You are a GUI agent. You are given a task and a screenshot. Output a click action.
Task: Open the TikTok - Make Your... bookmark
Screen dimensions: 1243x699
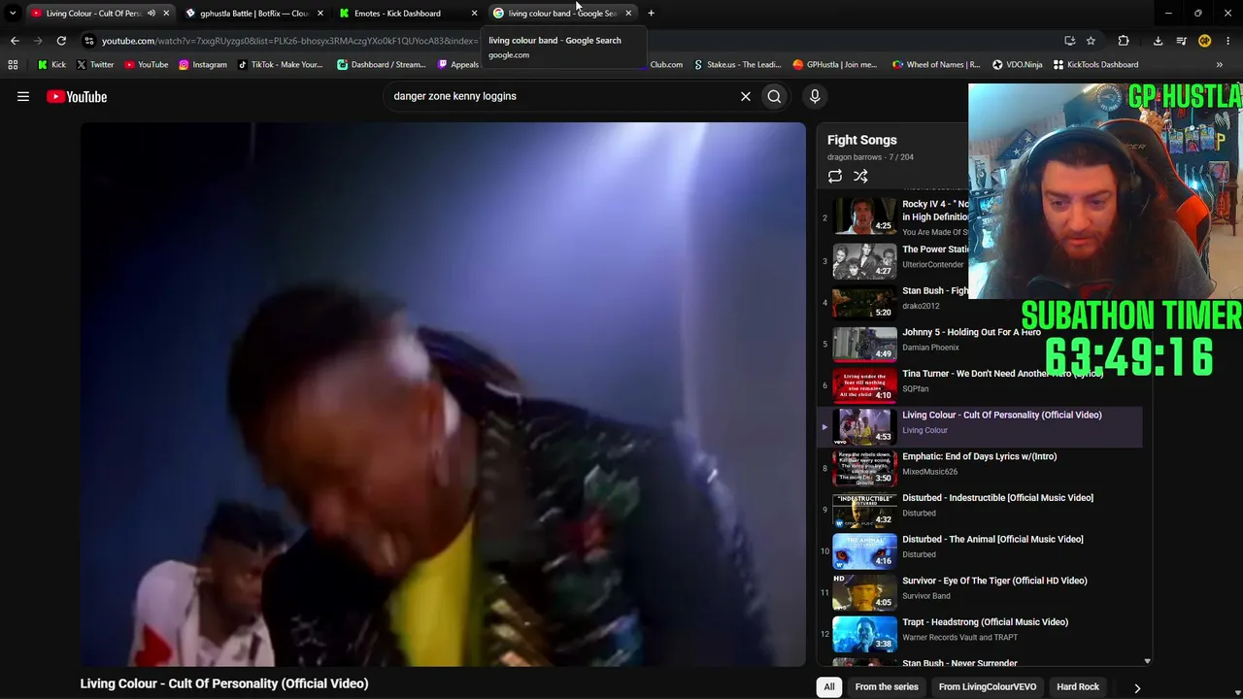tap(279, 65)
